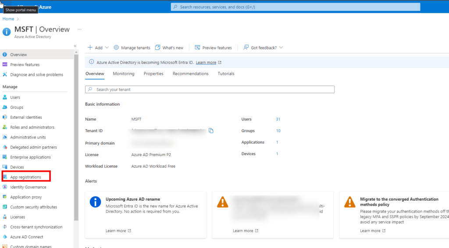Click the Home breadcrumb chevron
This screenshot has height=248, width=449.
[18, 19]
